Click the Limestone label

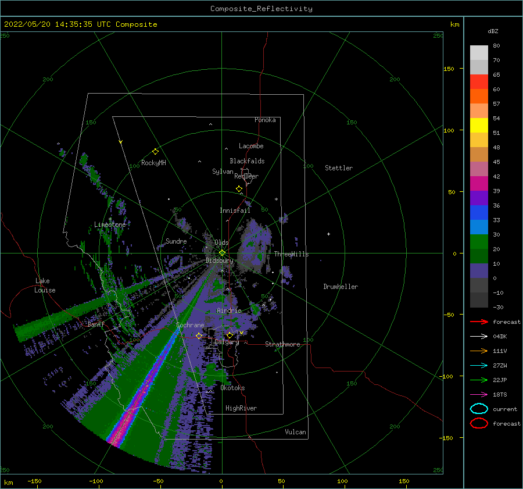click(x=110, y=224)
